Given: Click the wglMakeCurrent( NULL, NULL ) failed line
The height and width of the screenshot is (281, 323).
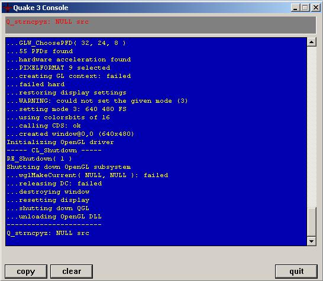Looking at the screenshot, I should tap(88, 175).
